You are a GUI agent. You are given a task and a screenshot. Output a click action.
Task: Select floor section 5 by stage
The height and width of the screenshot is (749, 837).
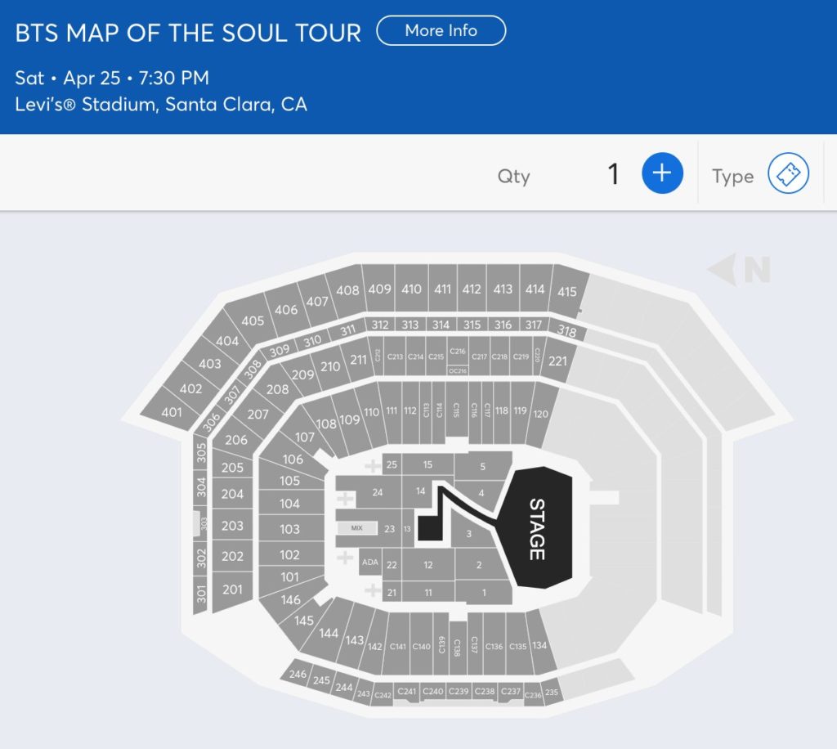(482, 465)
